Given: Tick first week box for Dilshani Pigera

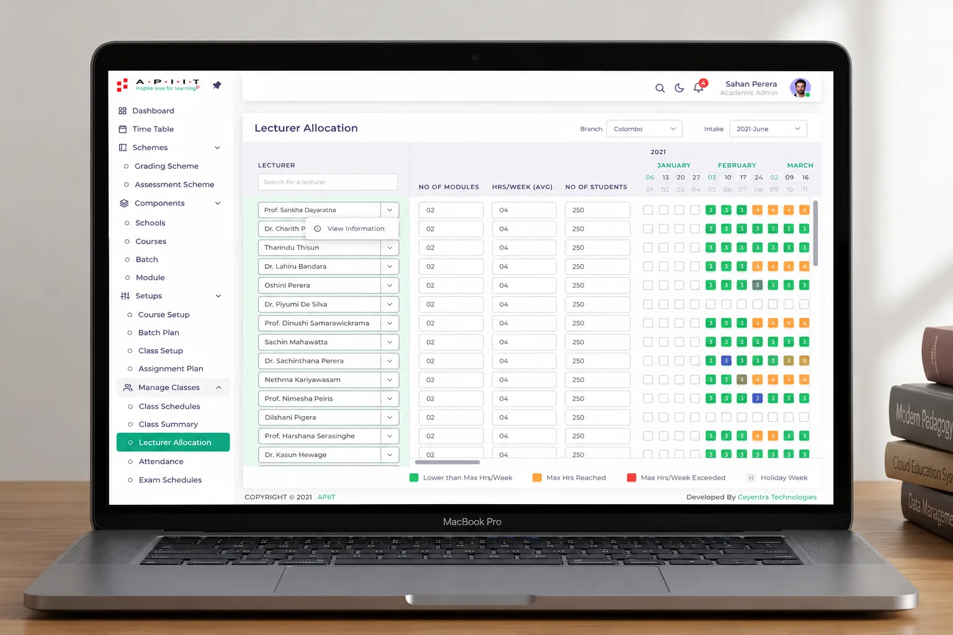Looking at the screenshot, I should [648, 417].
